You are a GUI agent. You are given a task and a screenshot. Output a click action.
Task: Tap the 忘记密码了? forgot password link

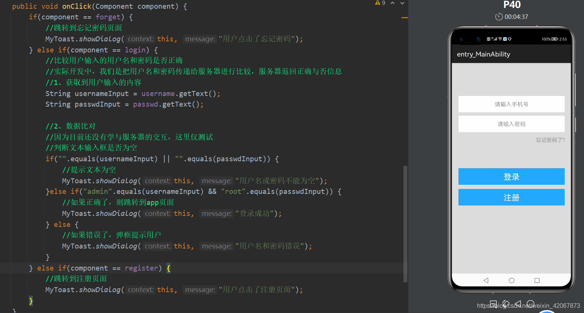pos(550,140)
